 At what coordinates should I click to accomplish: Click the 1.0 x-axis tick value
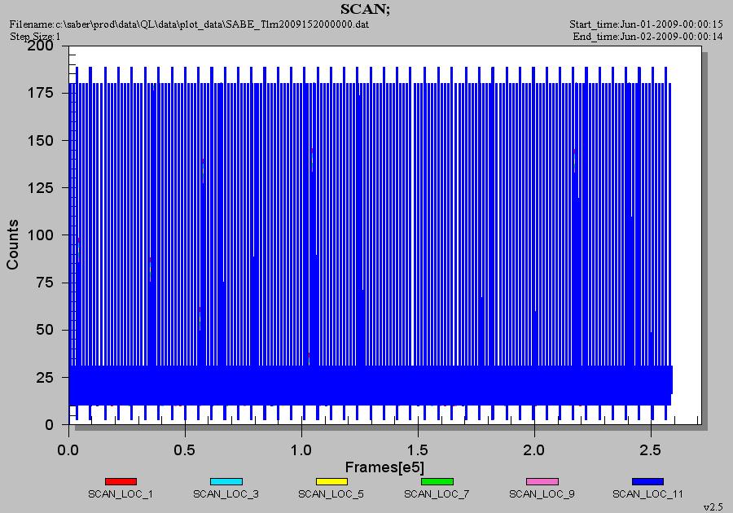[301, 450]
